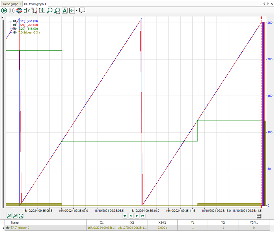Viewport: 274px width, 232px height.
Task: Select the measurement cursors tool with red markers
Action: tap(34, 11)
